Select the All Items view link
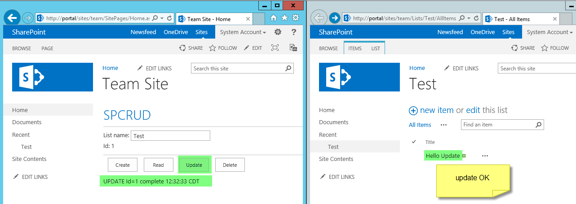The image size is (576, 204). (x=420, y=125)
